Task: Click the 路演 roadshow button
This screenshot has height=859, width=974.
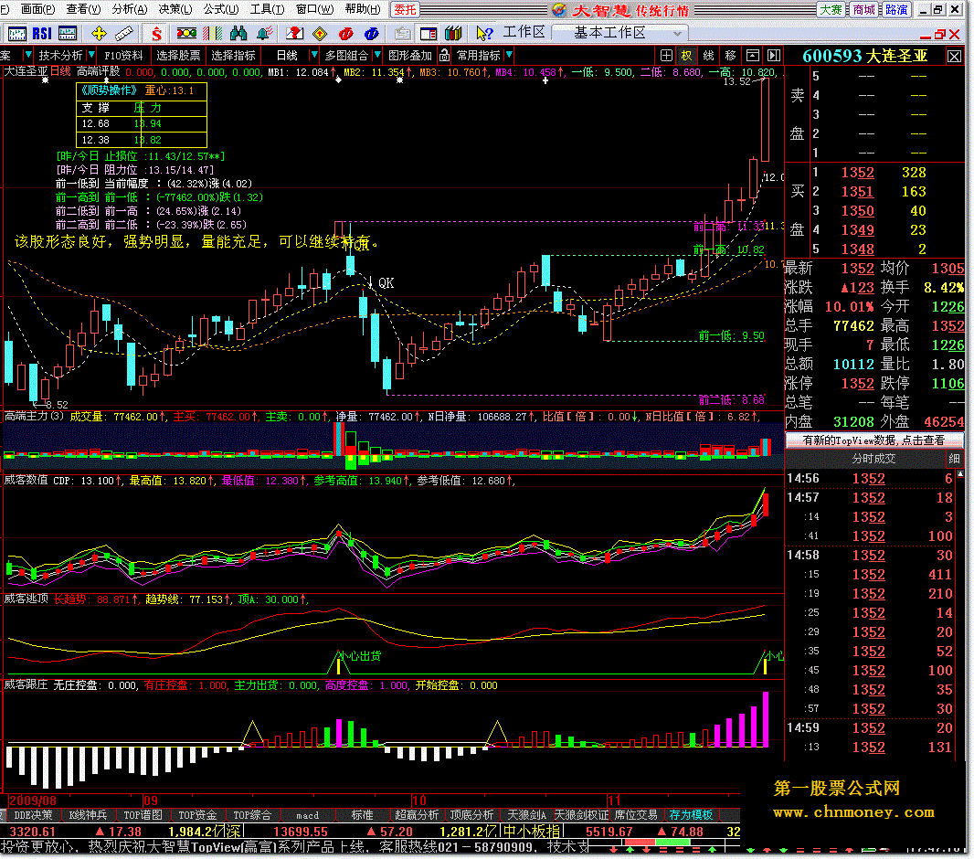Action: (x=896, y=10)
